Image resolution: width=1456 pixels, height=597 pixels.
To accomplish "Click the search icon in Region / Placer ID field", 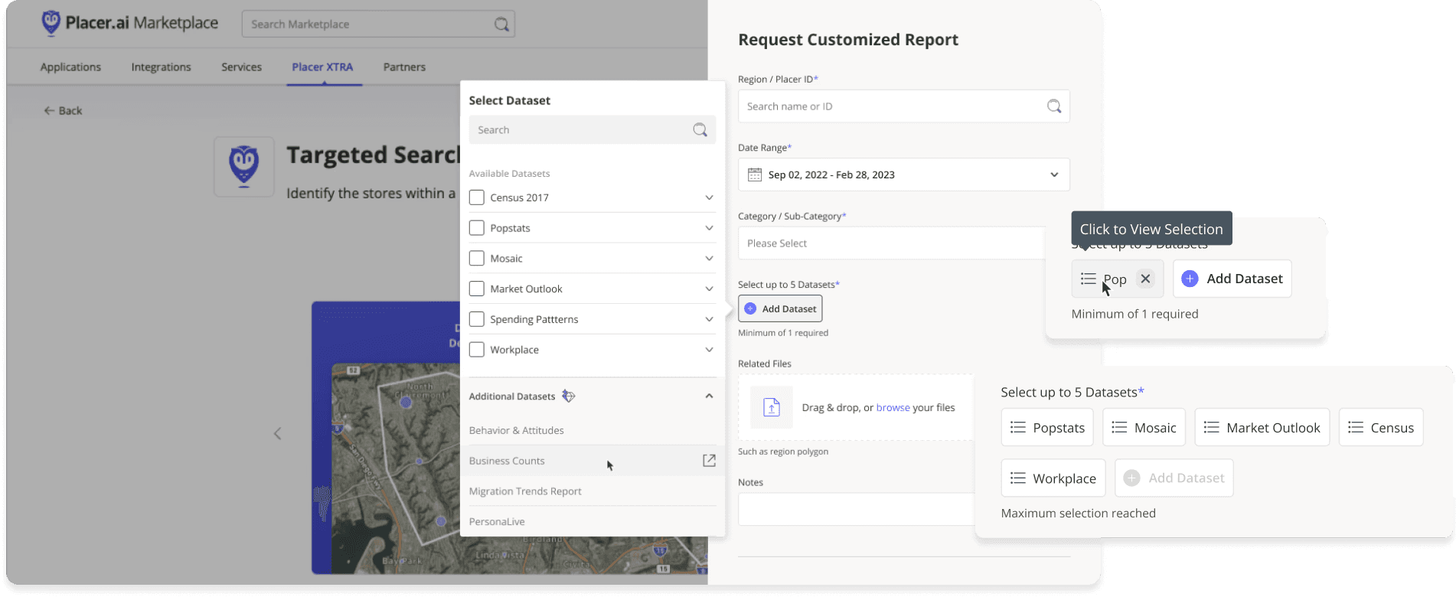I will 1054,106.
